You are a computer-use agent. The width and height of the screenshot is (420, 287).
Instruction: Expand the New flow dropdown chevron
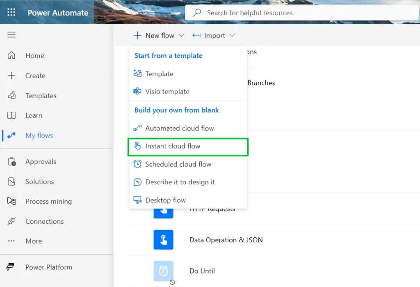point(181,35)
